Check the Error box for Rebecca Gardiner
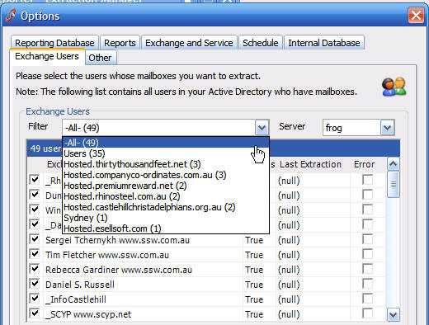The image size is (429, 325). click(x=367, y=269)
